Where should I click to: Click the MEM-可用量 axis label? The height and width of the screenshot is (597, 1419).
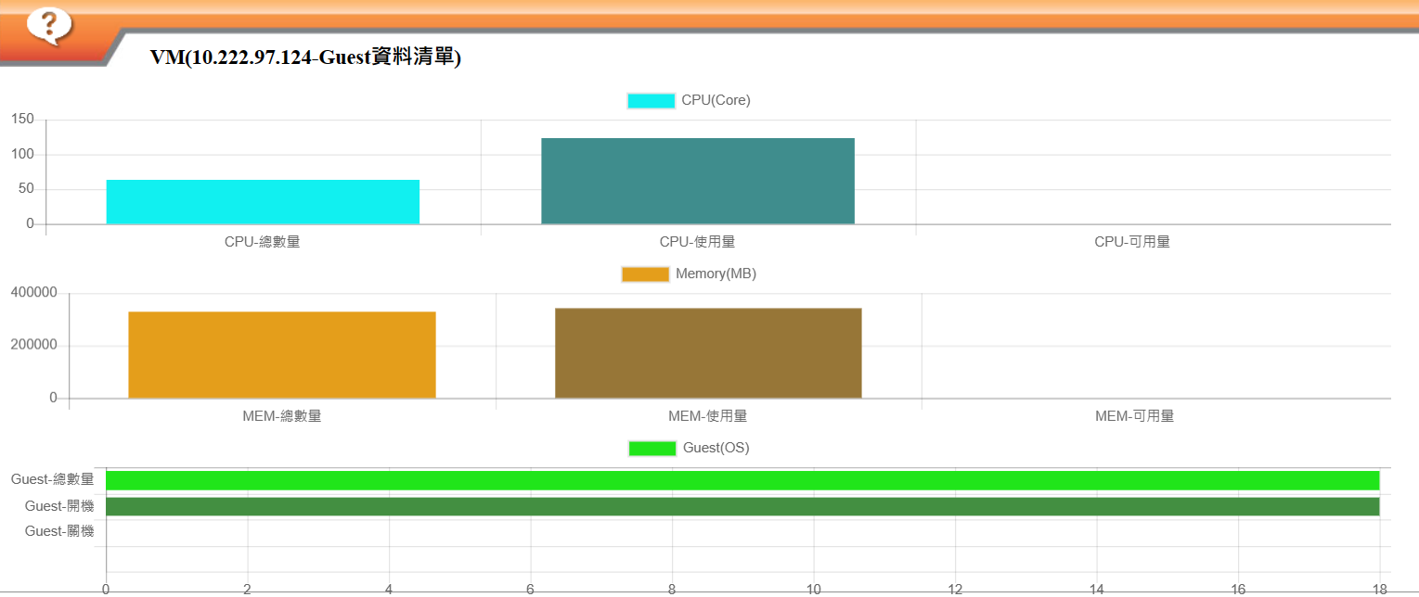pyautogui.click(x=1134, y=416)
